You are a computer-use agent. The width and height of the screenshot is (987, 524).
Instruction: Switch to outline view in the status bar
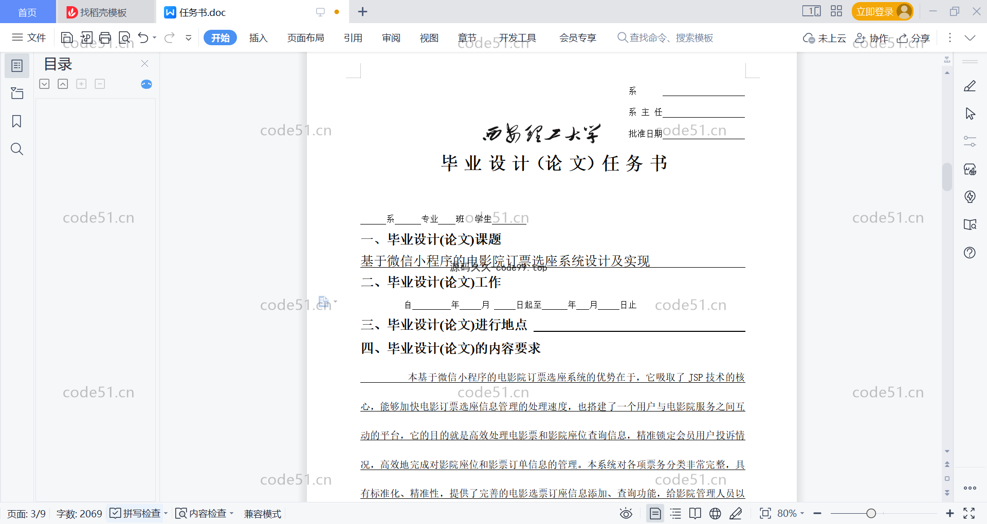point(675,513)
